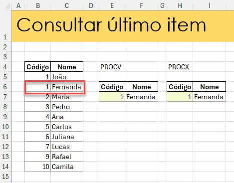234x183 pixels.
Task: Select column B header
Action: pyautogui.click(x=38, y=5)
